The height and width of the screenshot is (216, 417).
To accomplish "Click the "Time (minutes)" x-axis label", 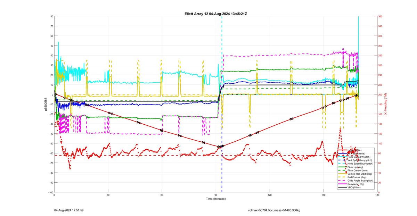I will pos(215,199).
